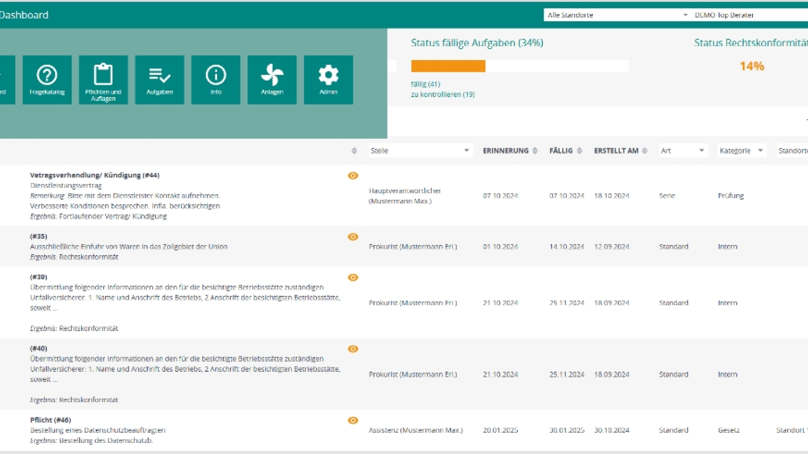Viewport: 808px width, 454px height.
Task: Open the Info section
Action: (x=215, y=80)
